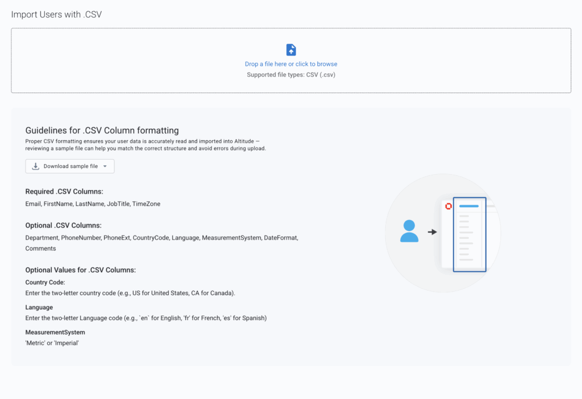Click the "Import Users with .CSV" page heading
The image size is (582, 399).
click(56, 14)
